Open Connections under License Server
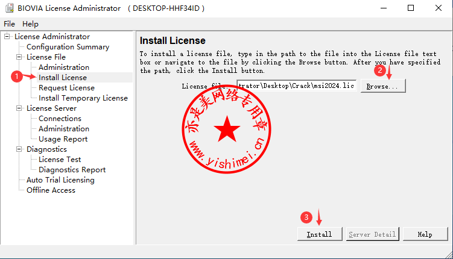Viewport: 453px width, 259px height. [60, 119]
